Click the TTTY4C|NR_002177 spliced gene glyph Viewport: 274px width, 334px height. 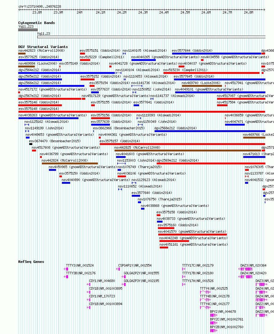pos(205,308)
